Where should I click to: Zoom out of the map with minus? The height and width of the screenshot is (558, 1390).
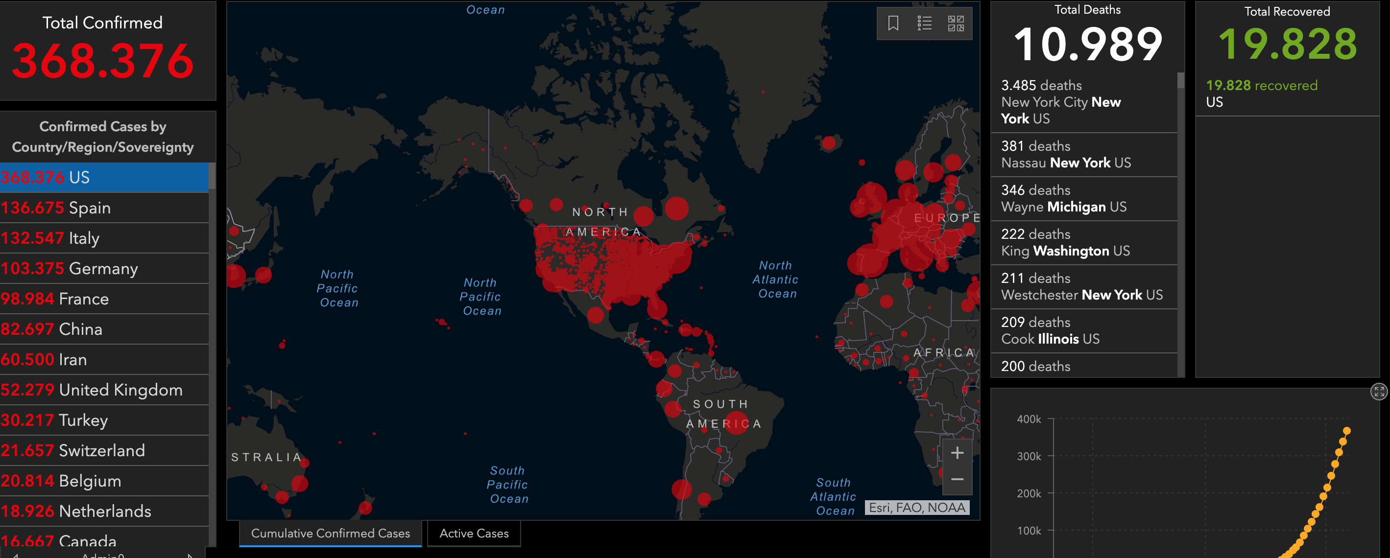(957, 479)
